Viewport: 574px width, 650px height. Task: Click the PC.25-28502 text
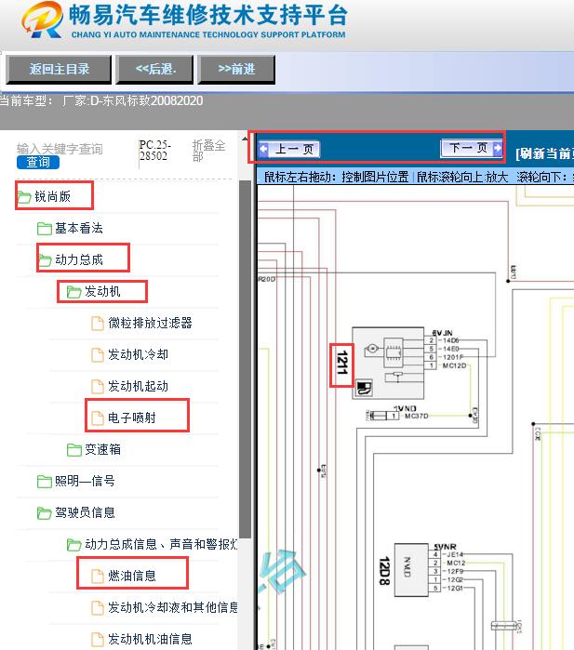(x=154, y=151)
